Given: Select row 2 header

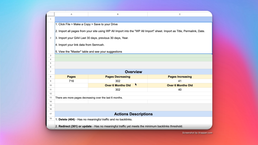Looking at the screenshot, I should pos(51,38).
